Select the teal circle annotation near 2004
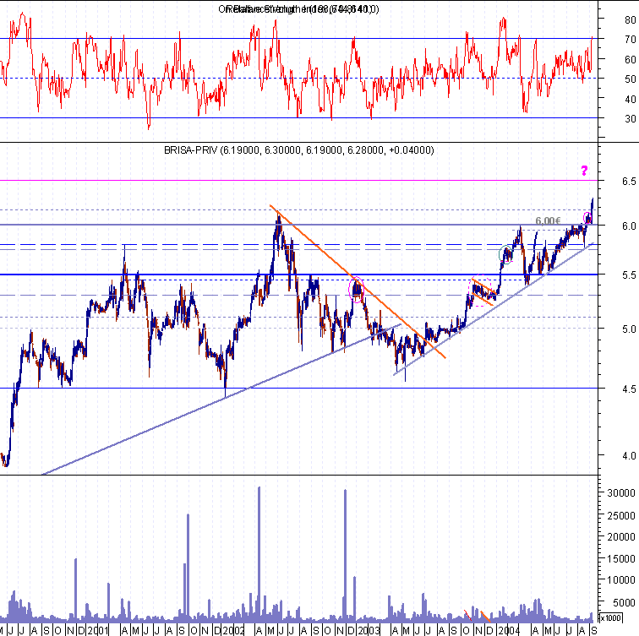Image resolution: width=639 pixels, height=636 pixels. tap(505, 254)
